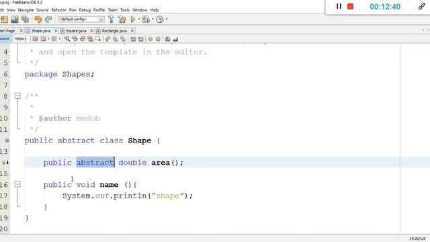Viewport: 430px width, 242px height.
Task: Open the default config combo box
Action: tap(81, 19)
